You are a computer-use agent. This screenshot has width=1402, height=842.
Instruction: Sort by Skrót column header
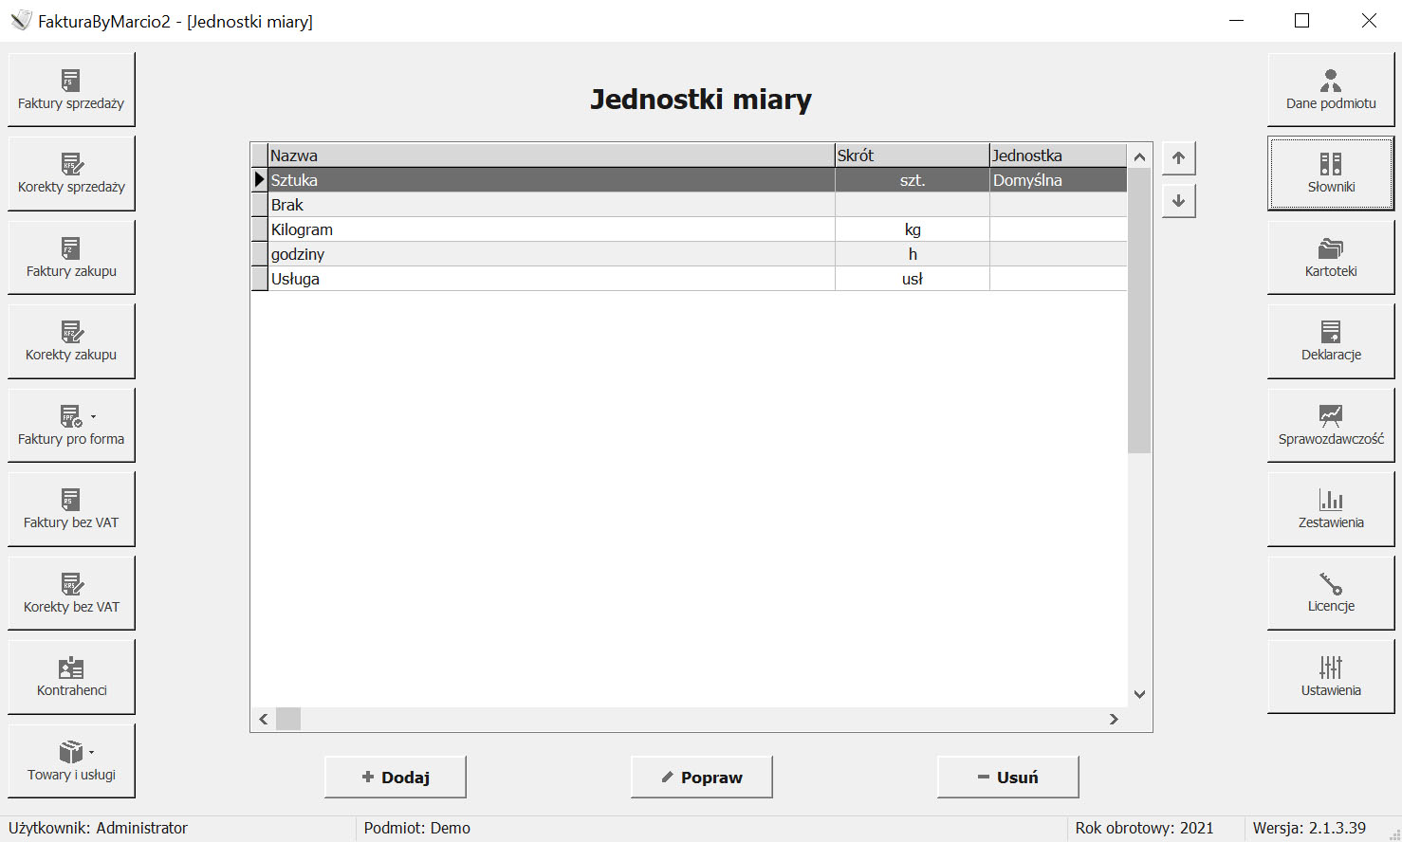[913, 156]
